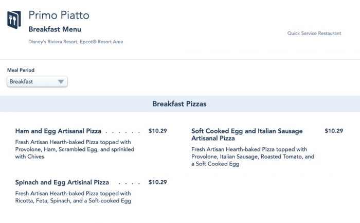Click the Ham and Egg pizza price
This screenshot has width=360, height=223.
tap(157, 131)
